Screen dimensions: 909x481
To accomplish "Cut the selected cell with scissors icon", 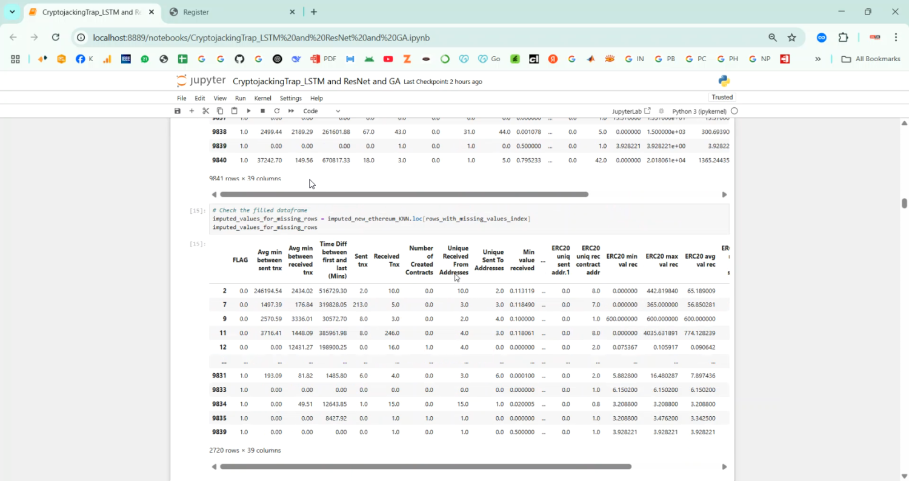I will (206, 111).
